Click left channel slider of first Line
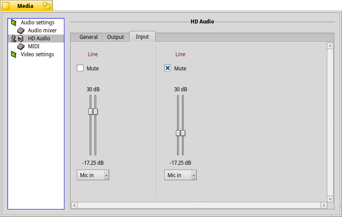342x217 pixels. 91,112
